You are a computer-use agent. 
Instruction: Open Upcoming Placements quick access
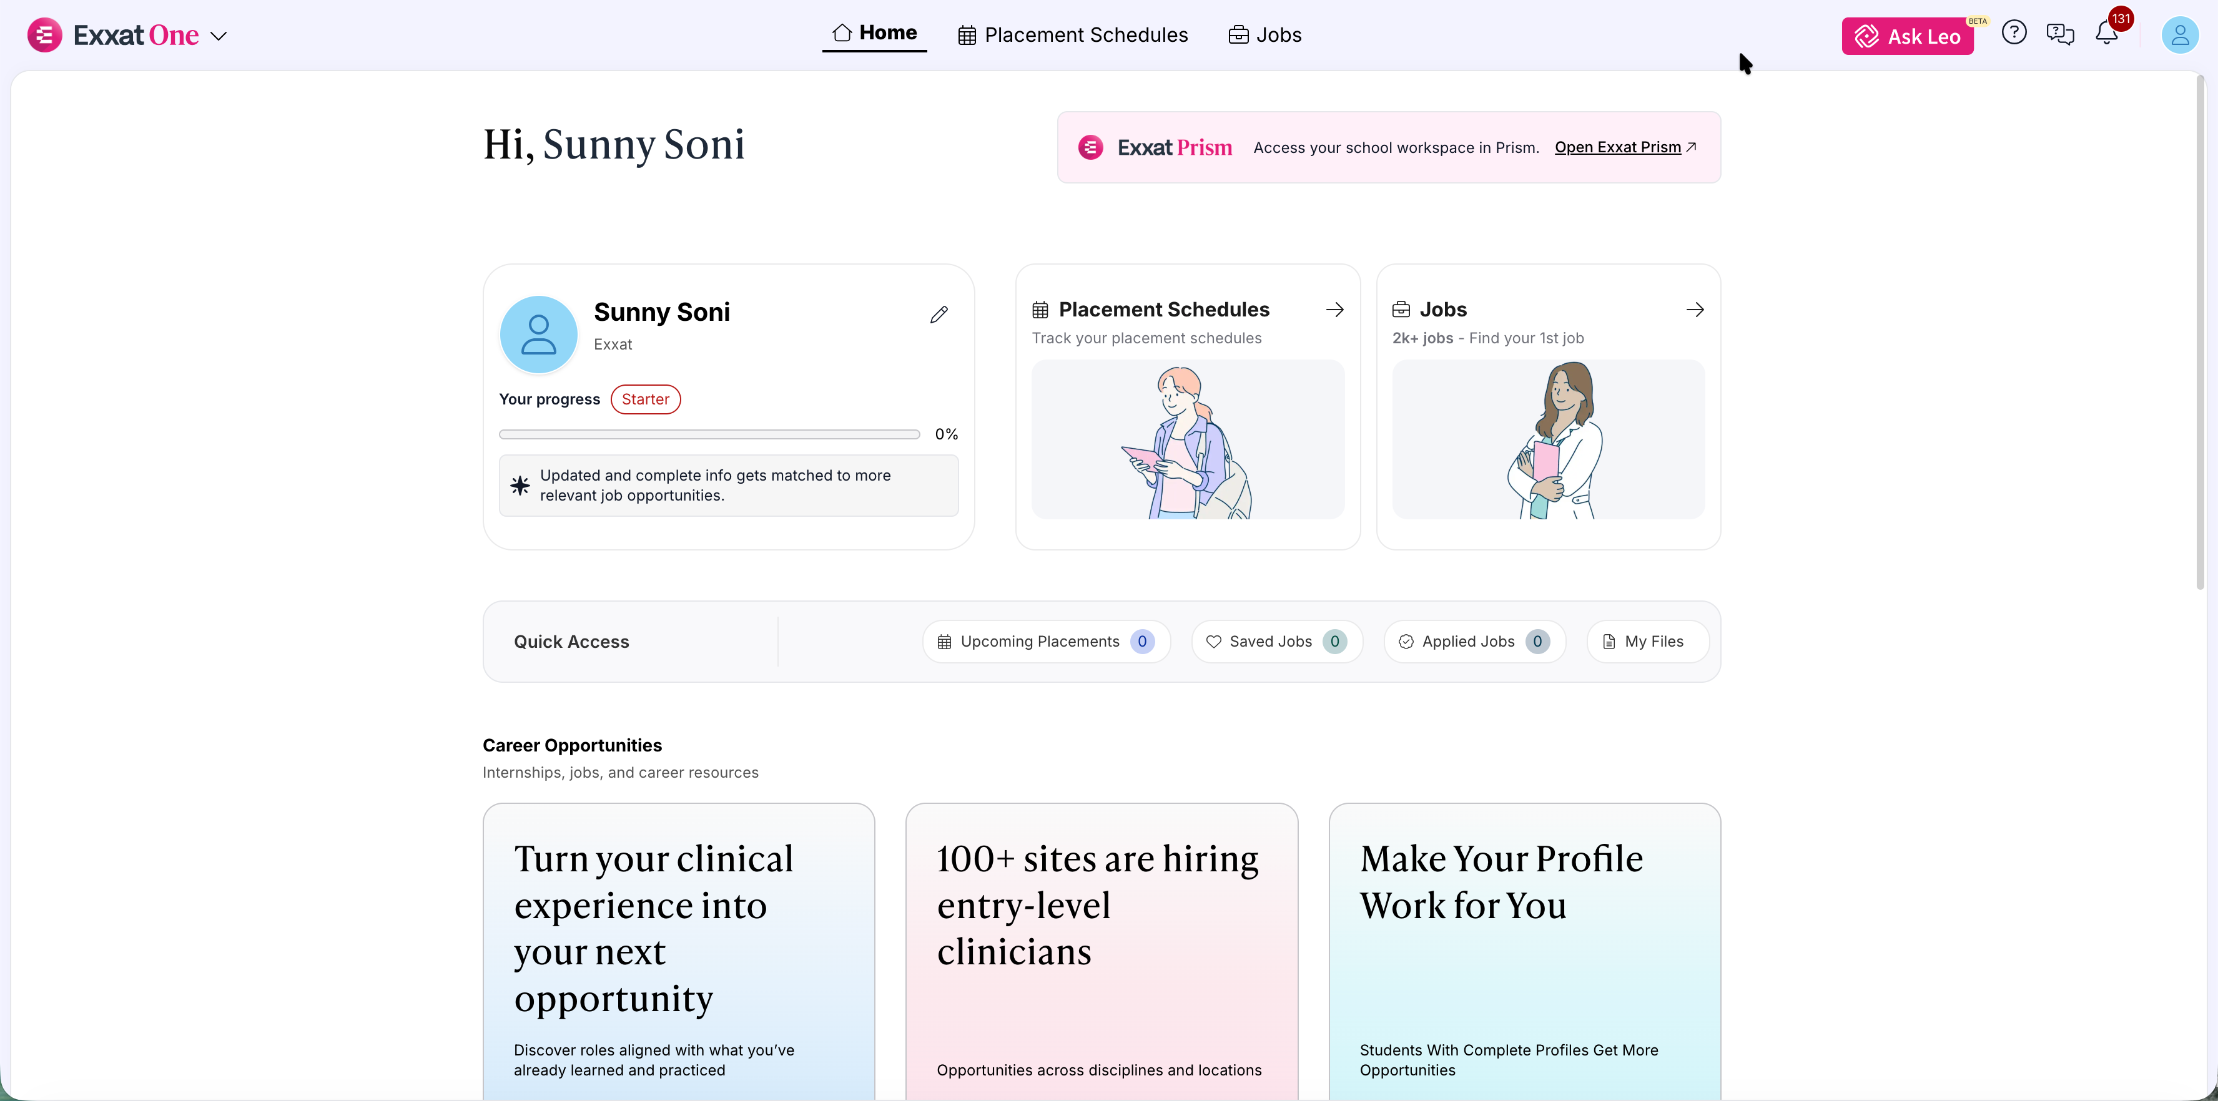click(1046, 642)
